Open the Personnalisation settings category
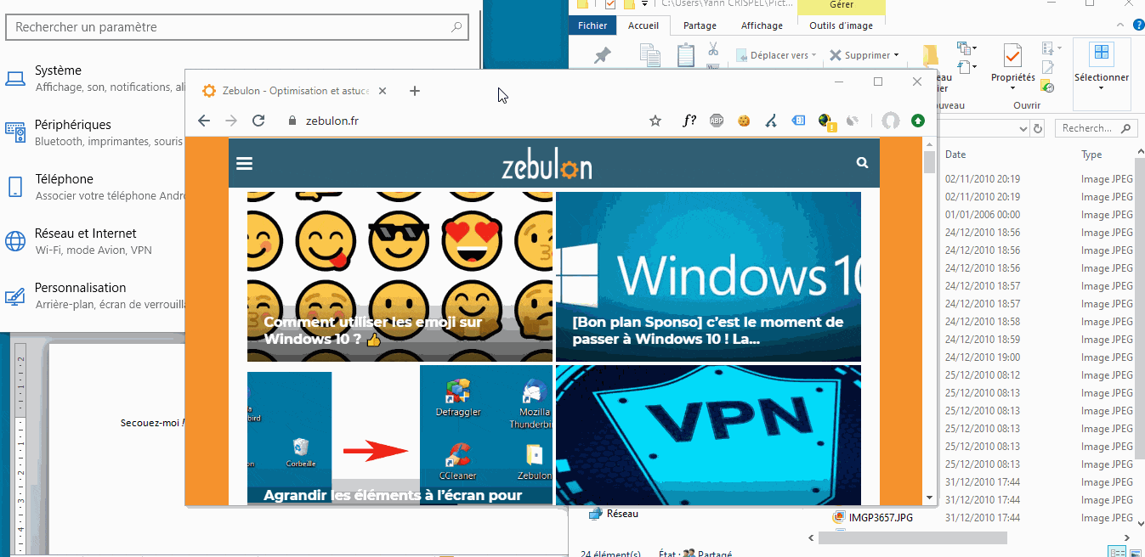Image resolution: width=1145 pixels, height=557 pixels. 94,295
